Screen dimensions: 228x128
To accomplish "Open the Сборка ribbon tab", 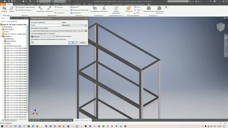I will click(x=9, y=4).
